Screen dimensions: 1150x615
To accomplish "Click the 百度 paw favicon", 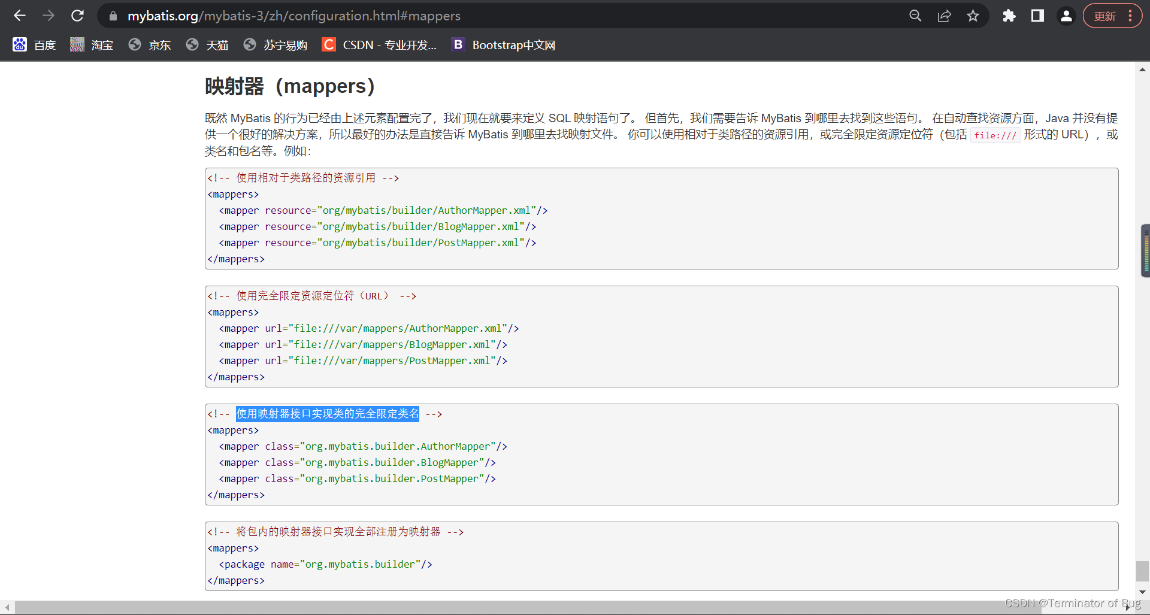I will (x=20, y=44).
